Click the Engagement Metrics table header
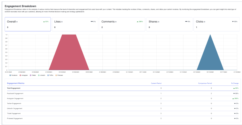The width and height of the screenshot is (242, 125). (x=16, y=83)
